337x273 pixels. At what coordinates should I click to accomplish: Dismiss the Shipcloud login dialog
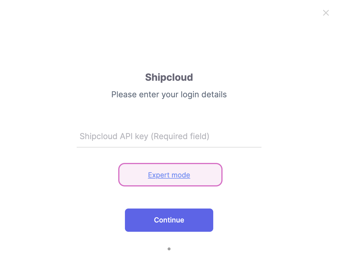(x=326, y=13)
